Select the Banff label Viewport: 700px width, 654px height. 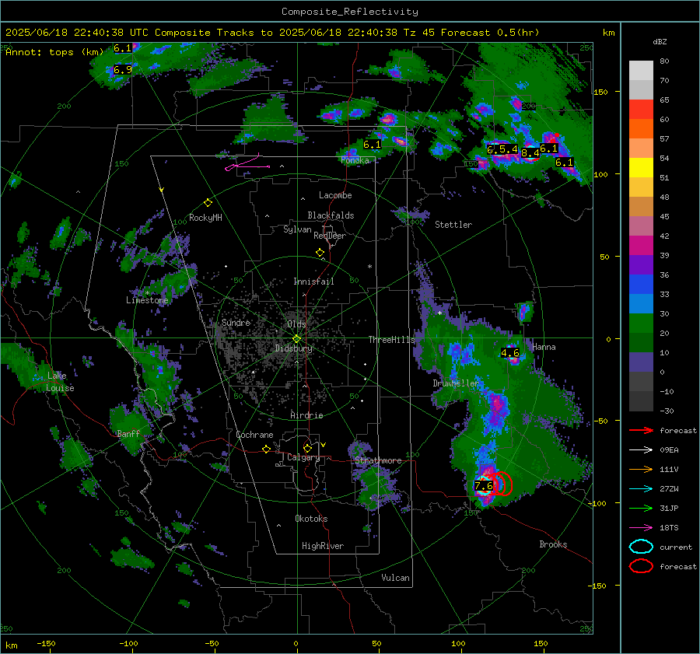point(128,433)
